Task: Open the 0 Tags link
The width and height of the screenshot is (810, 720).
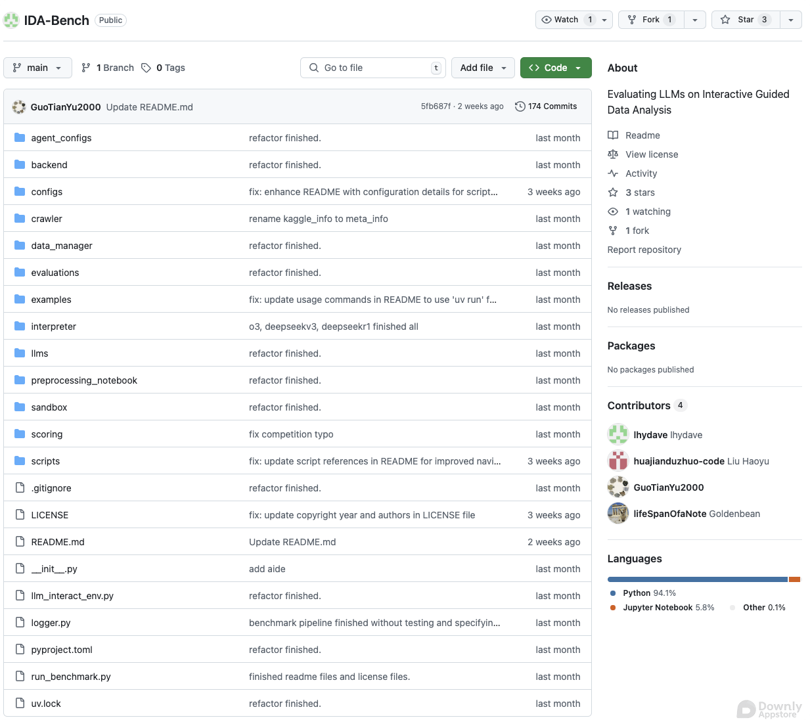Action: click(x=164, y=68)
